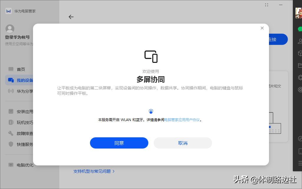Click the green chat icon in right panel

(300, 29)
